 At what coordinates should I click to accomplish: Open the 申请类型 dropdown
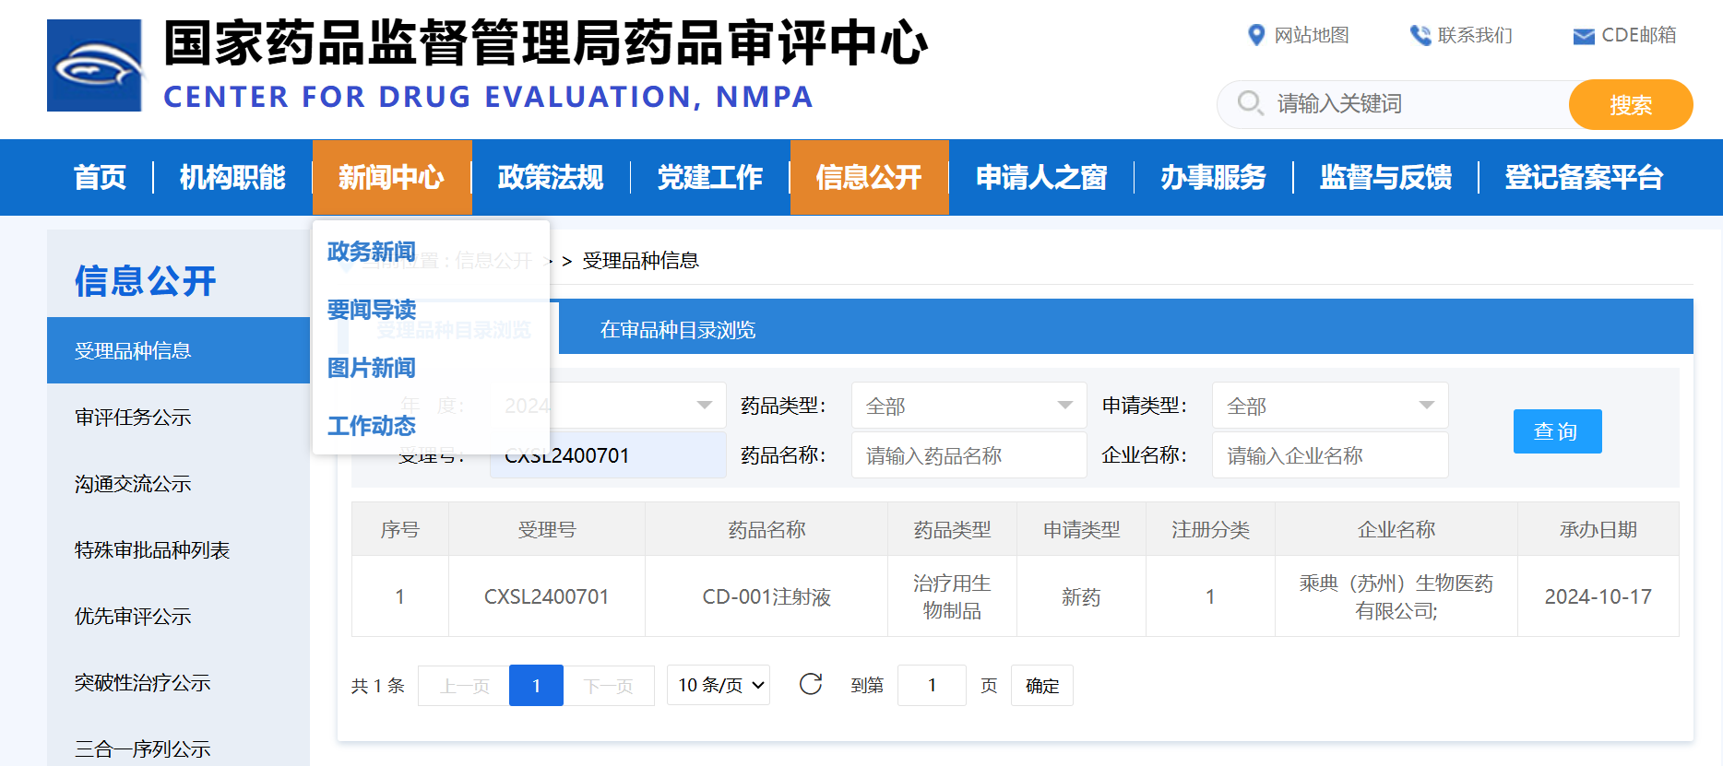1329,406
